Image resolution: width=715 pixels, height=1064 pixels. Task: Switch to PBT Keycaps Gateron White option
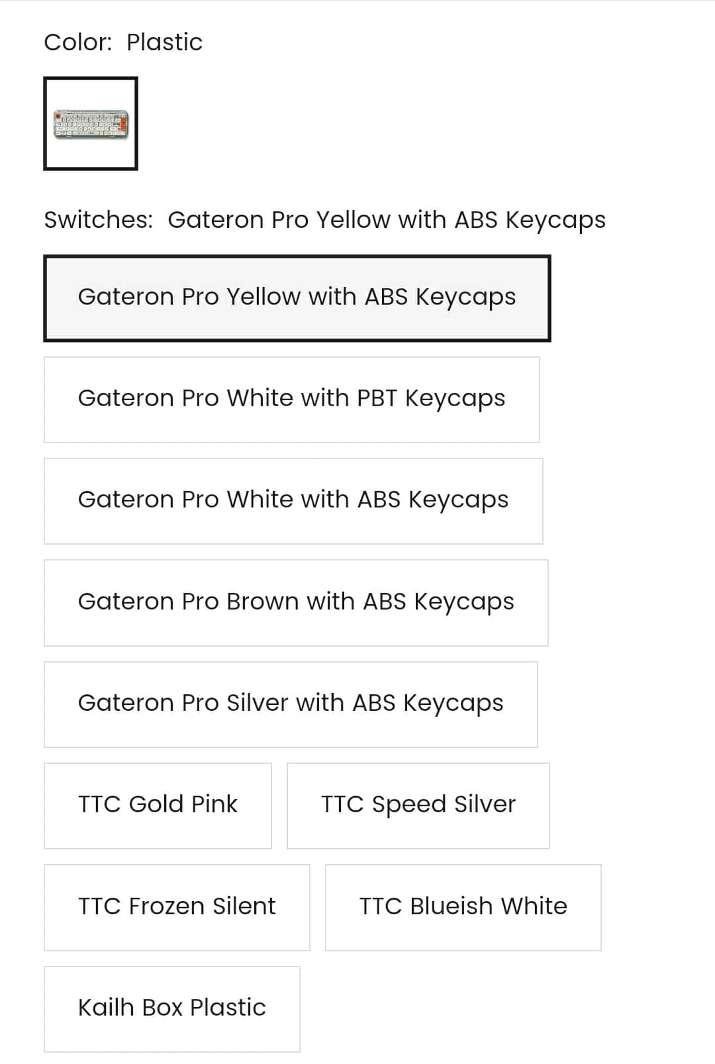tap(291, 399)
